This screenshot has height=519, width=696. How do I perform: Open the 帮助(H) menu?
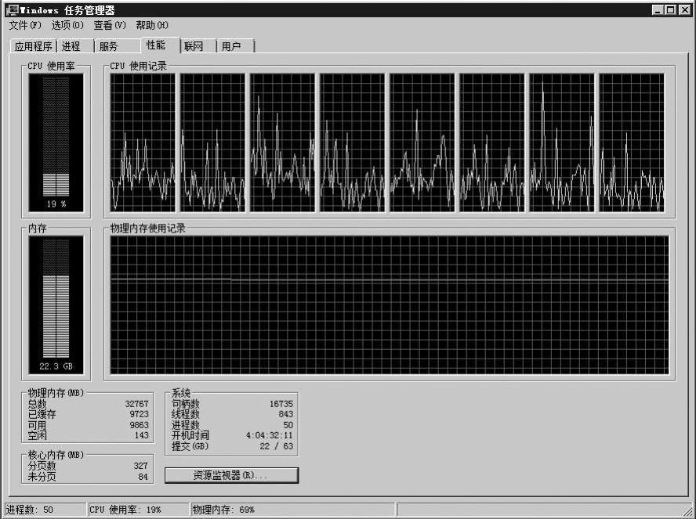(x=152, y=25)
